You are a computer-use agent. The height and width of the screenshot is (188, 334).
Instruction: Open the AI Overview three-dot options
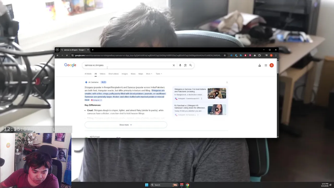pyautogui.click(x=227, y=82)
